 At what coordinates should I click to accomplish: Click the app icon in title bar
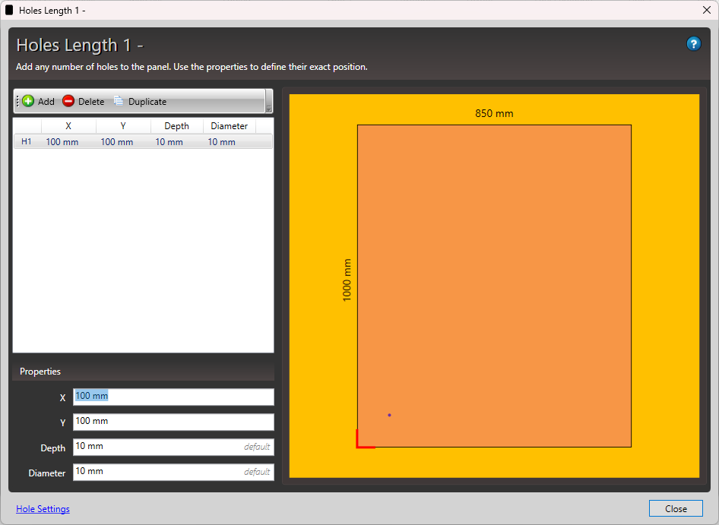point(9,10)
